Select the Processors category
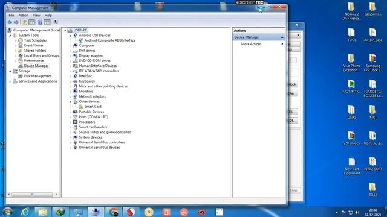The width and height of the screenshot is (387, 217). (x=87, y=122)
